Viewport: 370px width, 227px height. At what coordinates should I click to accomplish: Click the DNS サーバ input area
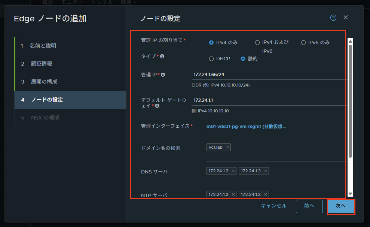[x=277, y=176]
